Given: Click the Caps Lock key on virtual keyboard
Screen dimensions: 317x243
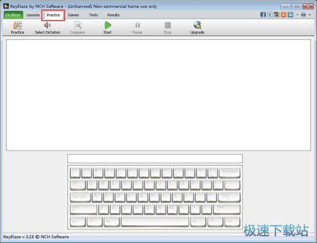Looking at the screenshot, I should (x=80, y=197).
